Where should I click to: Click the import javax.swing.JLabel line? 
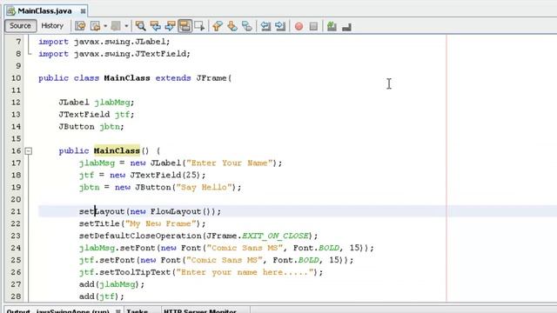click(104, 42)
